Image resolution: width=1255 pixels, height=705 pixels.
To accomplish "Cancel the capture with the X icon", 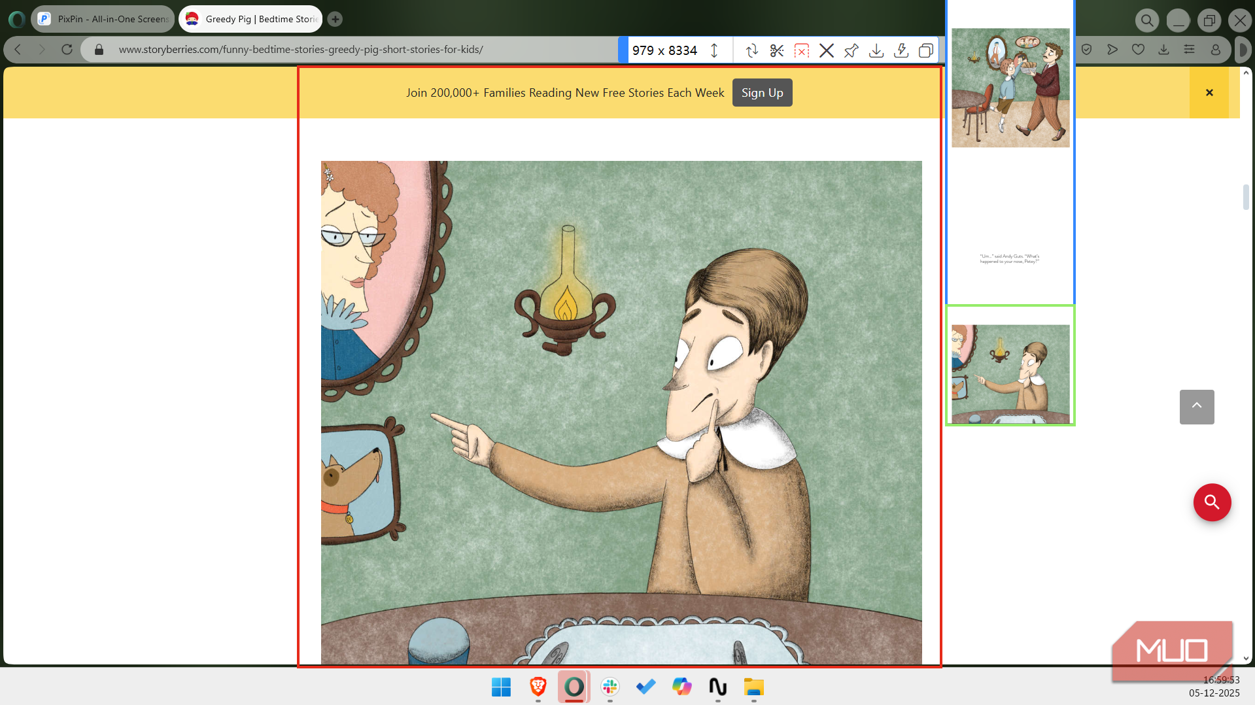I will click(826, 50).
